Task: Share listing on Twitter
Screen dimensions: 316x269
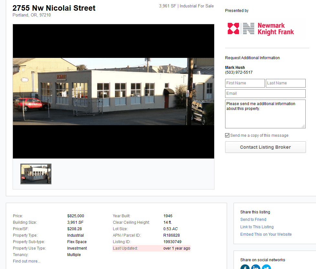Action: click(x=267, y=267)
